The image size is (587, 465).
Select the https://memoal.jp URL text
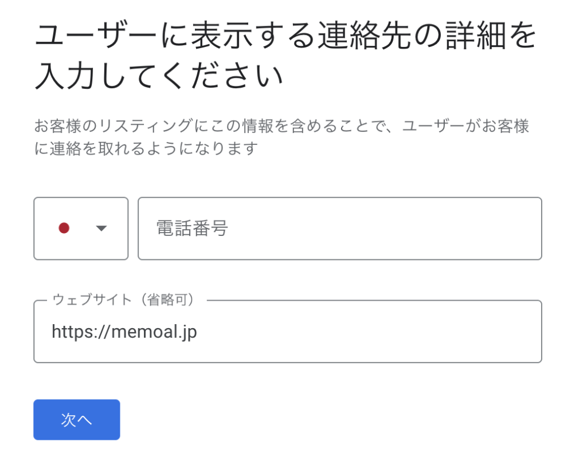click(124, 332)
